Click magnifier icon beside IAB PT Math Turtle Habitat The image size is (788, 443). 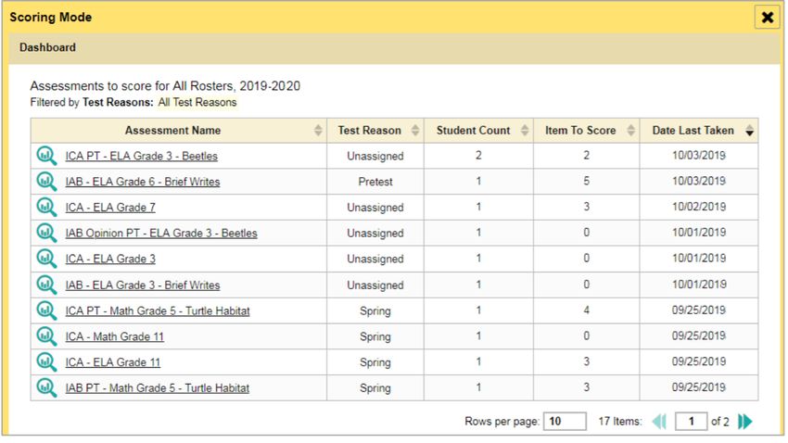46,387
